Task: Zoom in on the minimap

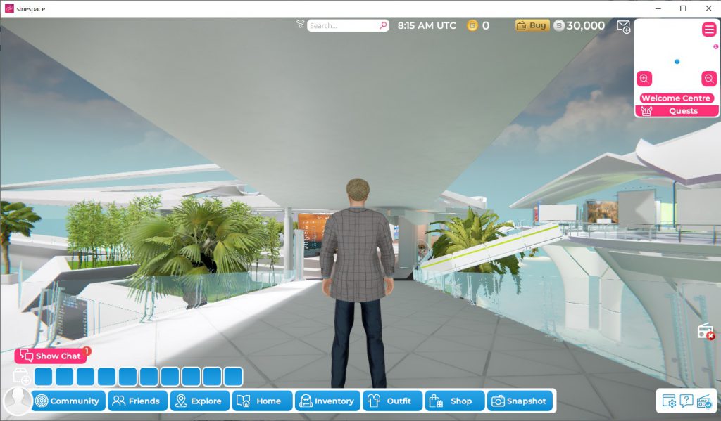Action: click(644, 79)
